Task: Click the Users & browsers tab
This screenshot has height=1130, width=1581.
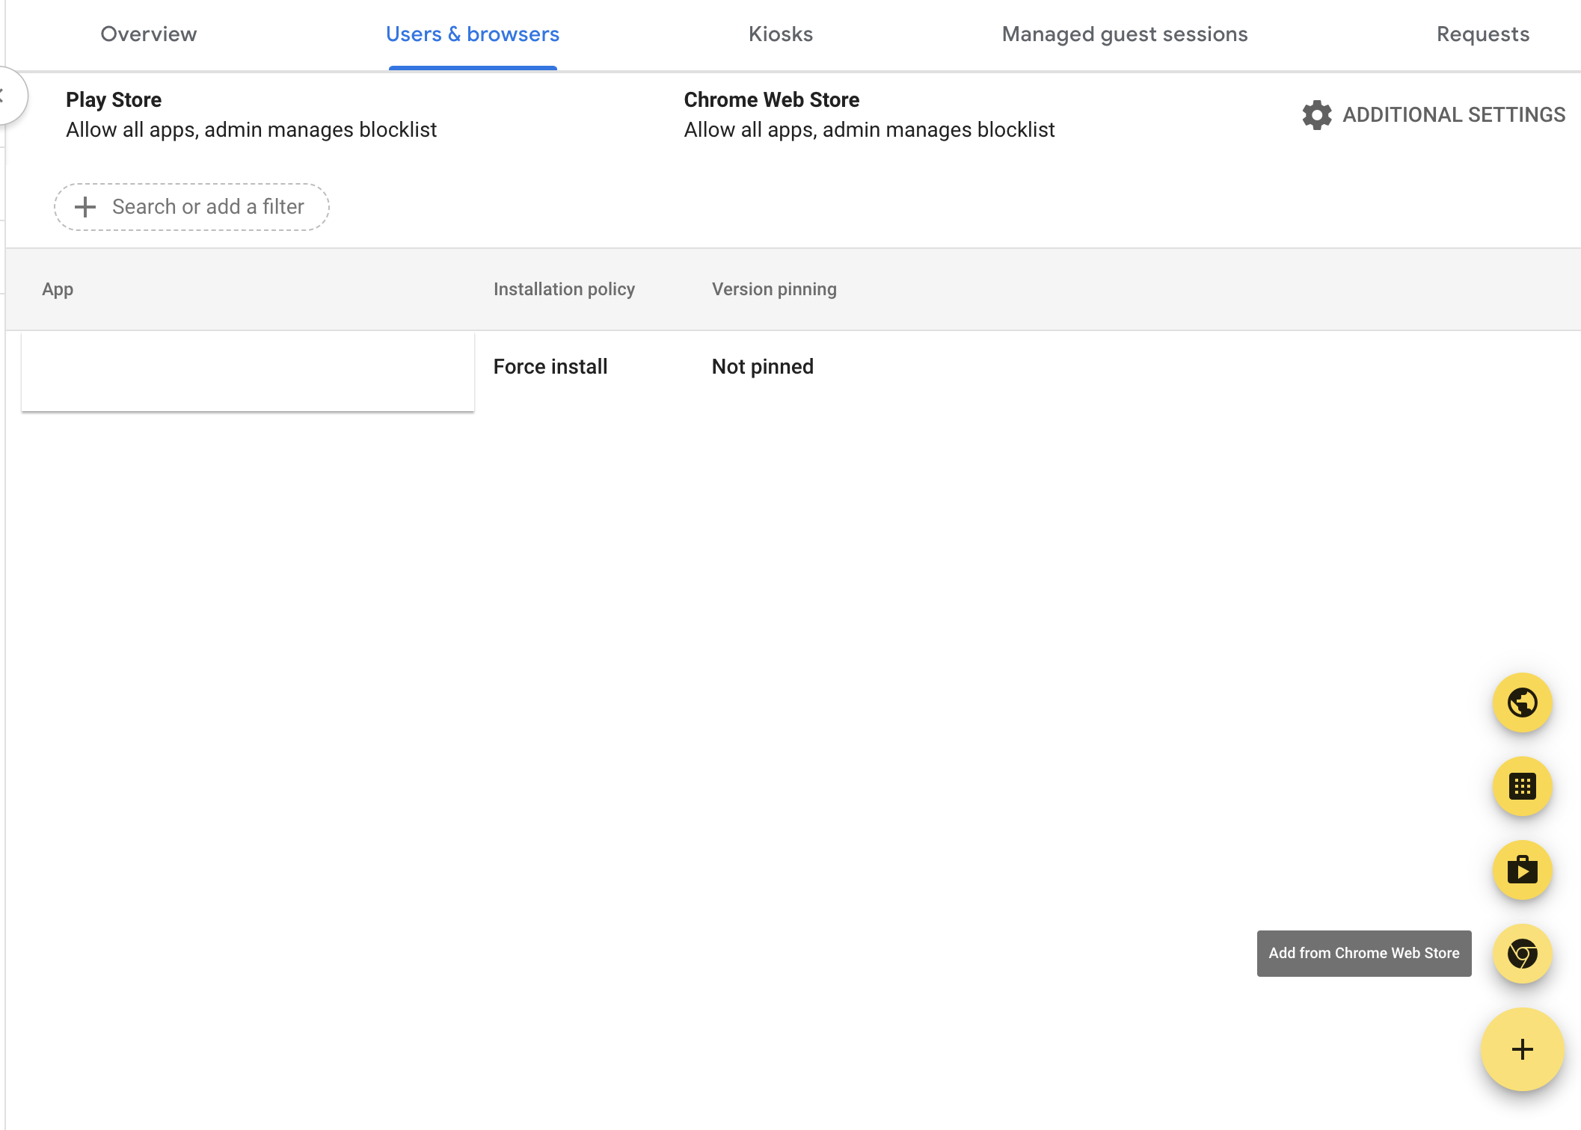Action: (473, 33)
